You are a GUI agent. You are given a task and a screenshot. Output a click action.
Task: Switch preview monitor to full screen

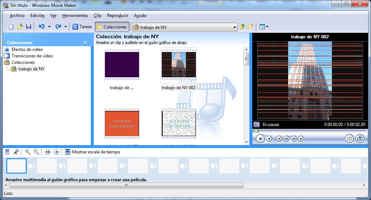(256, 125)
